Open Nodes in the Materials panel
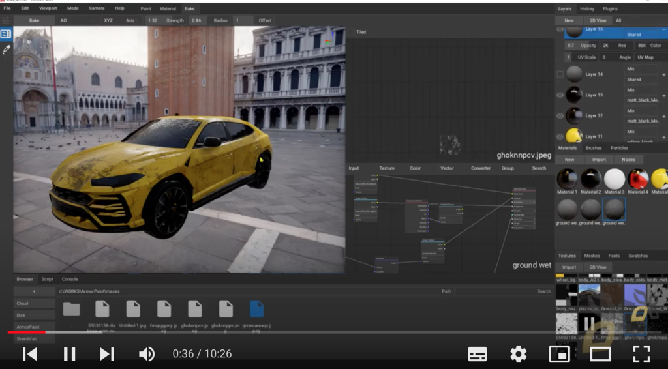 coord(628,160)
